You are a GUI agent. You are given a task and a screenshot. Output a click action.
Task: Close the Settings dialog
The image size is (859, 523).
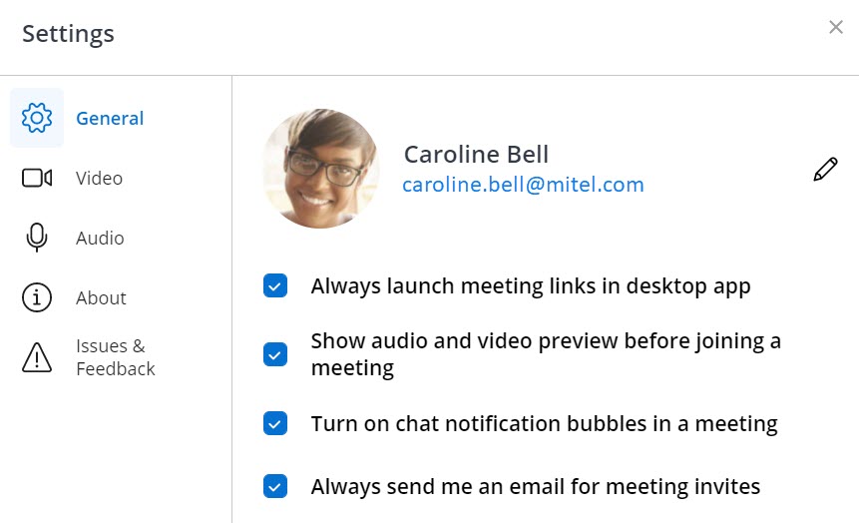[836, 27]
